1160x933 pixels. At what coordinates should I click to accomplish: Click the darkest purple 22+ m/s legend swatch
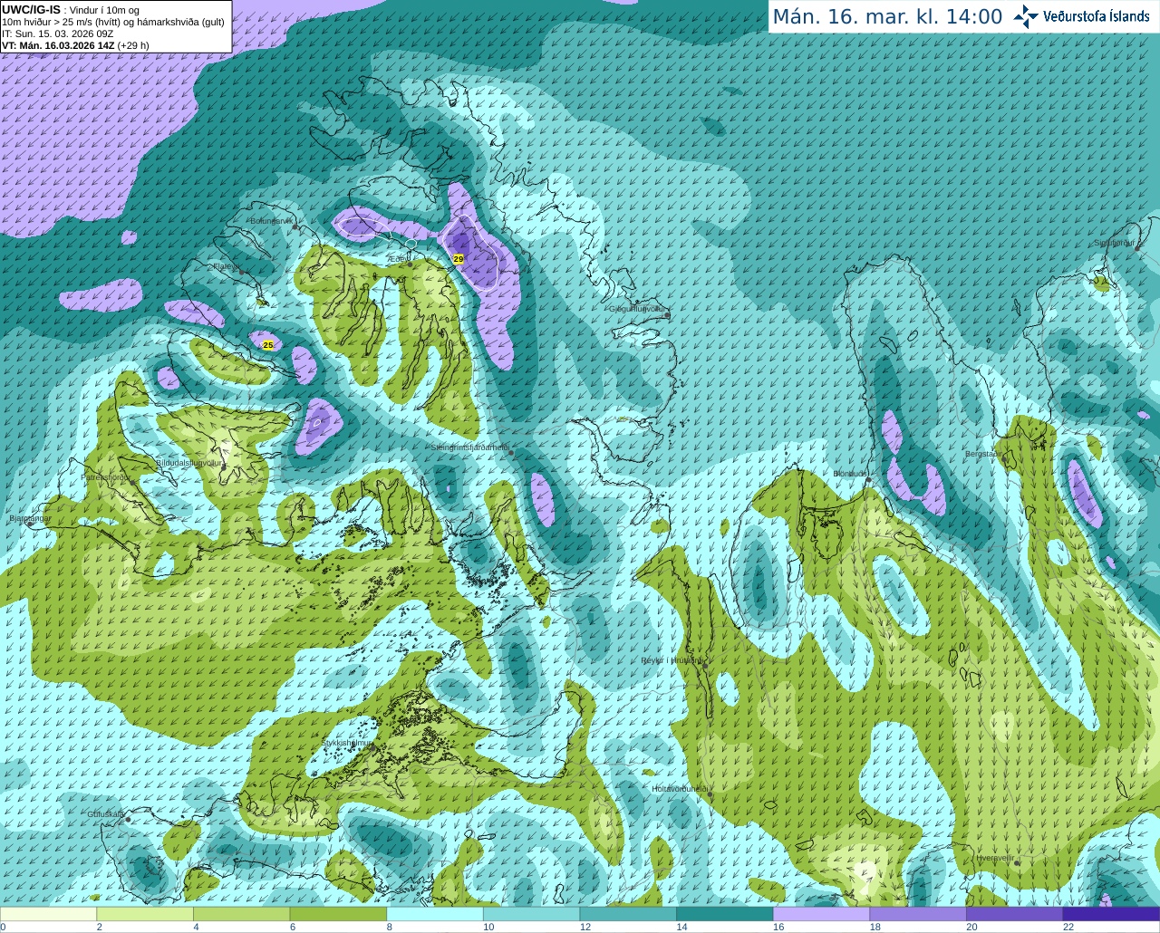1111,914
